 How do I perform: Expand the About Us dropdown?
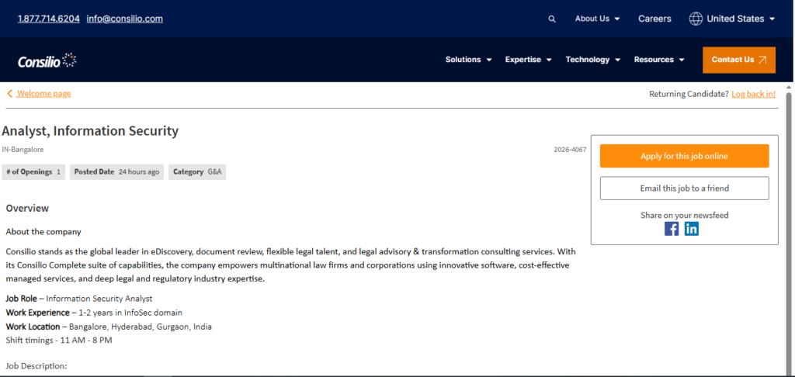click(597, 19)
